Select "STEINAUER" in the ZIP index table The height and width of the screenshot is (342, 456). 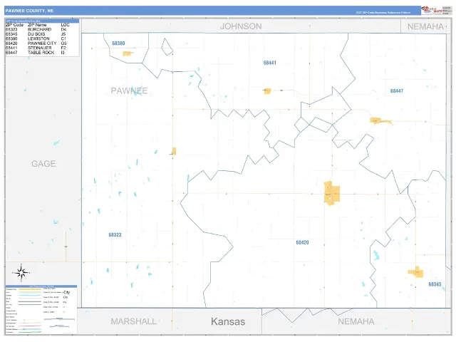point(40,48)
